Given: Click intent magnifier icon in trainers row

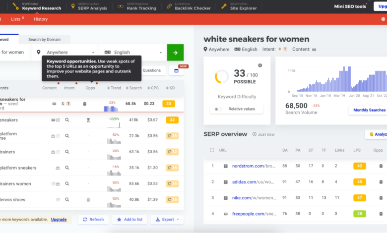Looking at the screenshot, I should [x=67, y=152].
